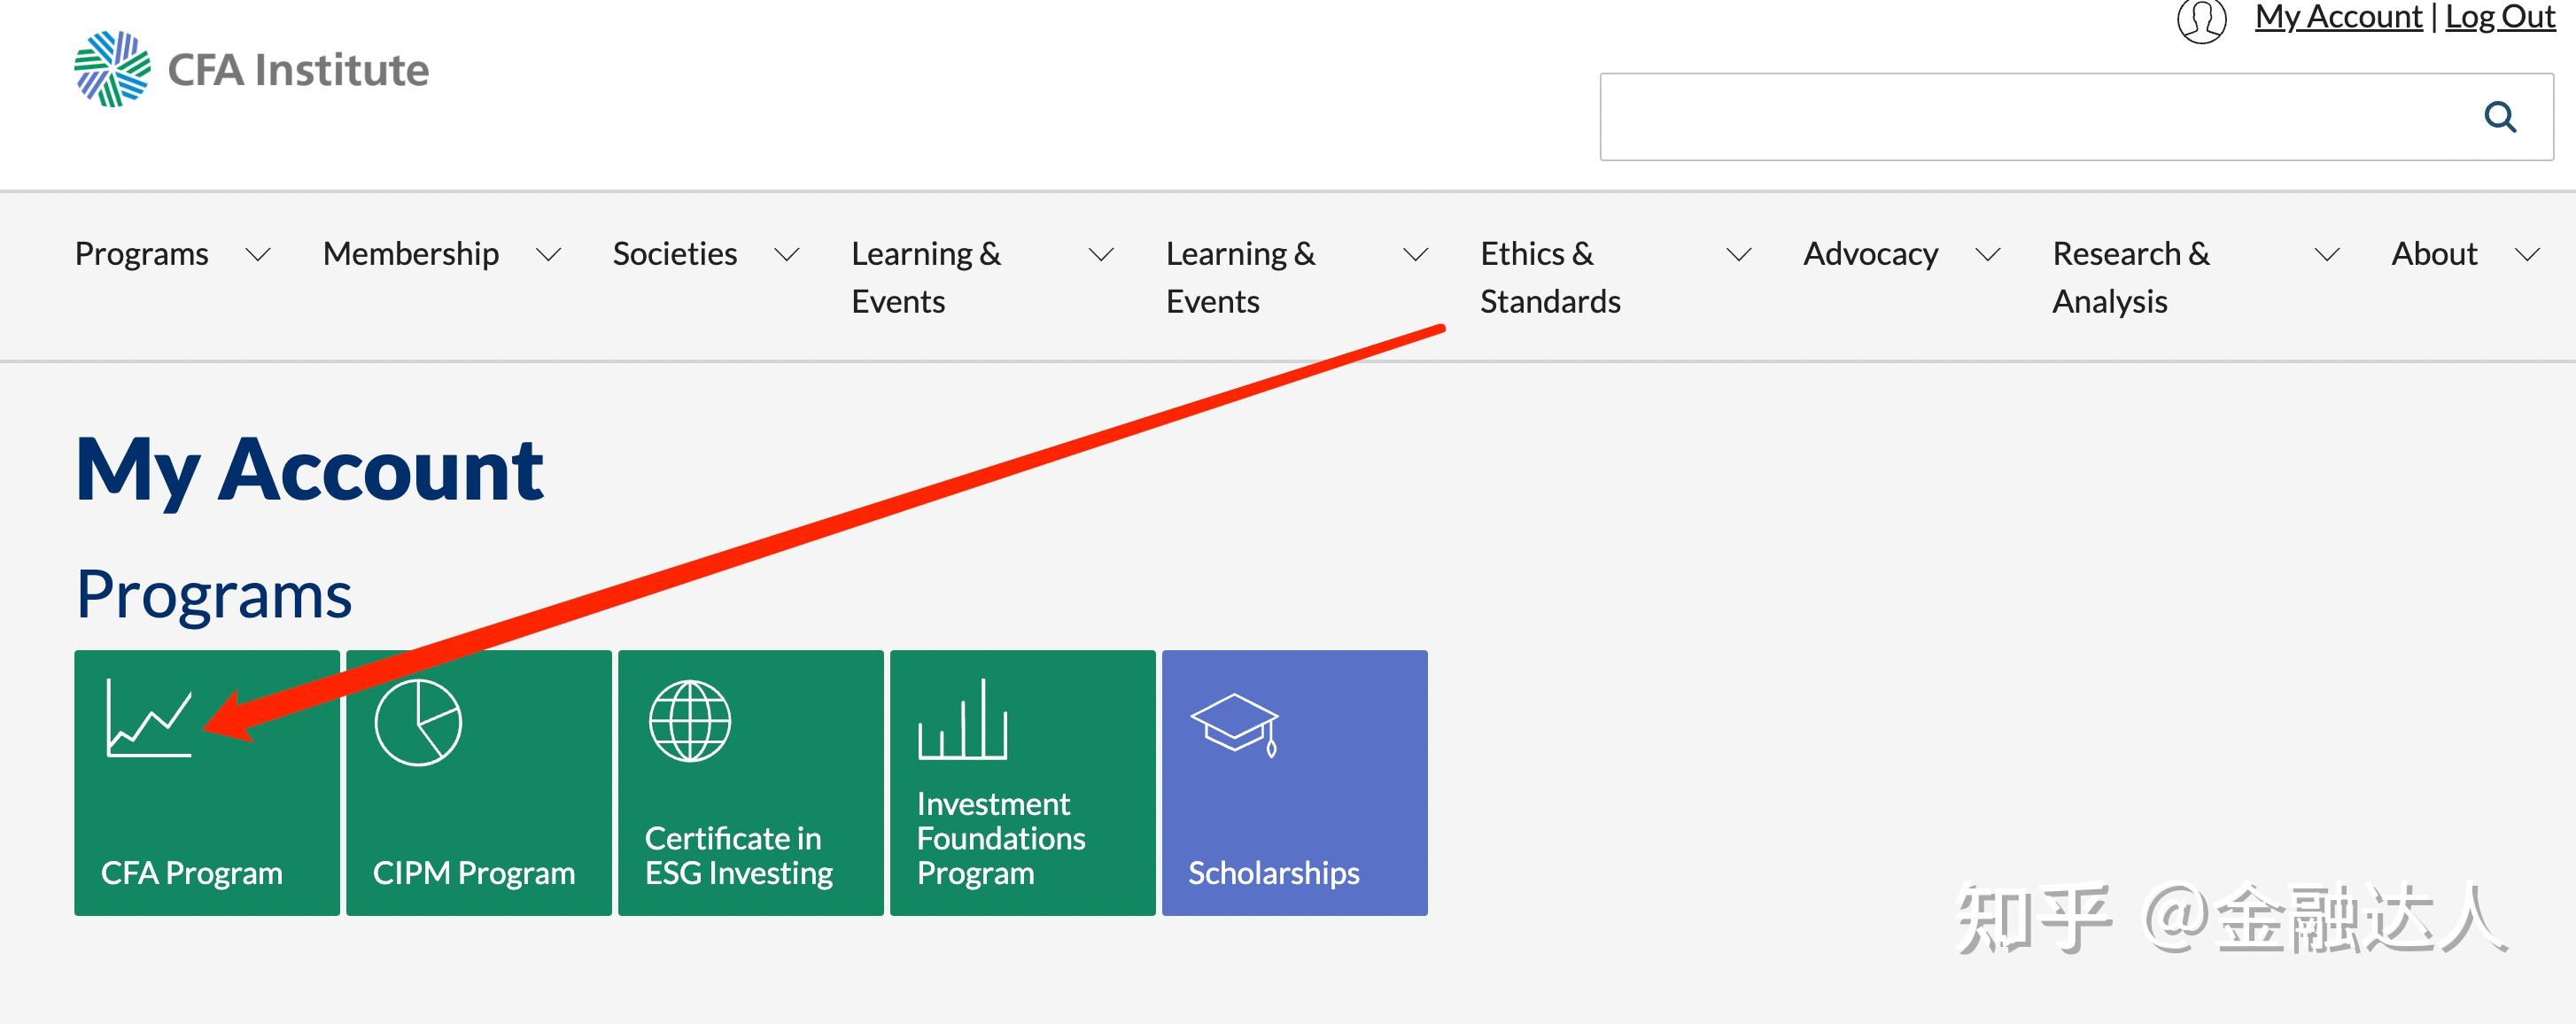Click the globe icon in ESG Investing tile

pyautogui.click(x=690, y=721)
